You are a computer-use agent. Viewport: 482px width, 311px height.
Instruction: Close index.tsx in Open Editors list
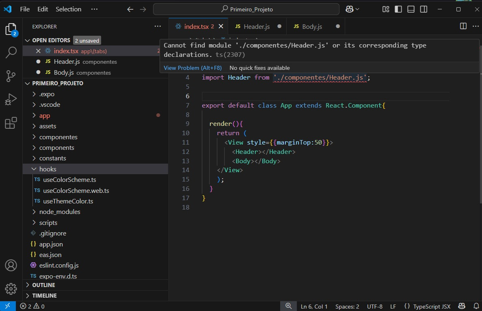[x=38, y=51]
